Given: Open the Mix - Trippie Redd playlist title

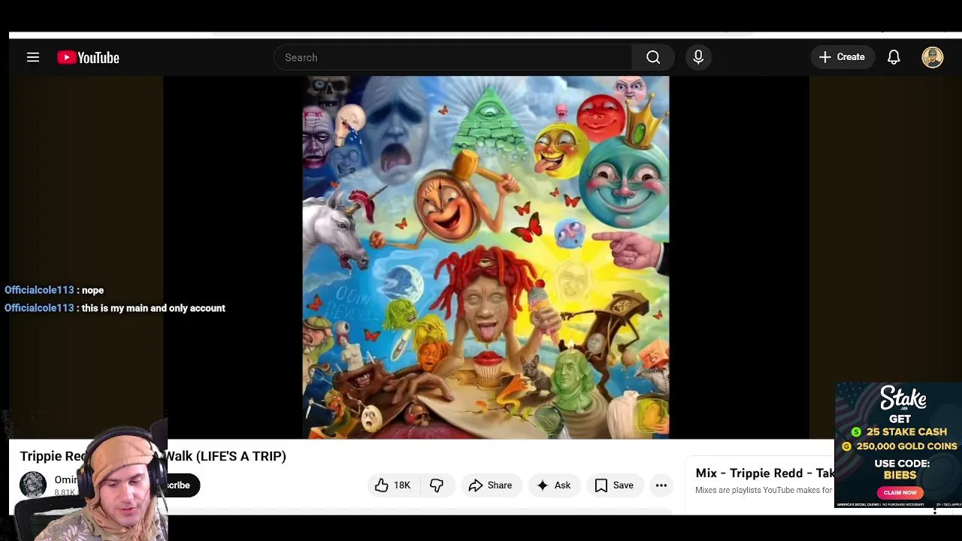Looking at the screenshot, I should click(x=765, y=473).
